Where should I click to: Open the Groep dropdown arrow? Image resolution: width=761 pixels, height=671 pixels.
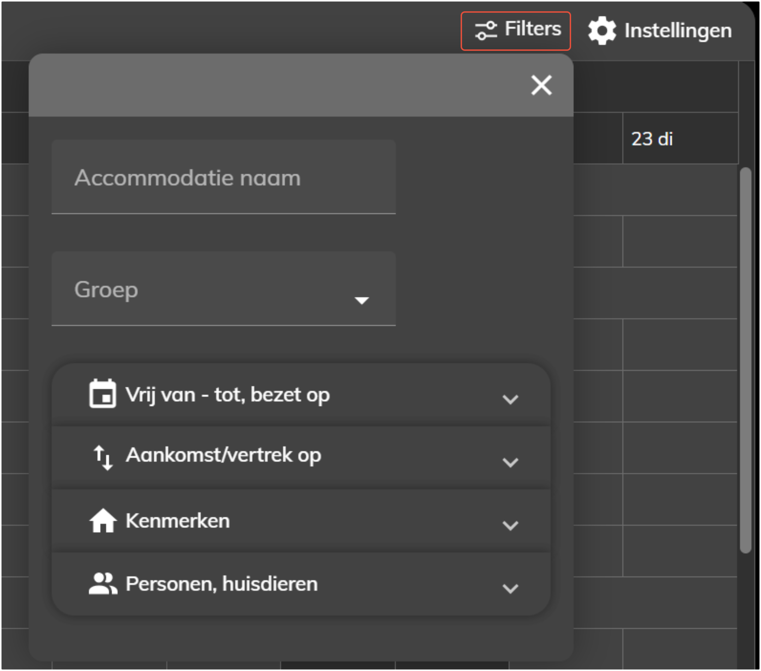(x=361, y=300)
